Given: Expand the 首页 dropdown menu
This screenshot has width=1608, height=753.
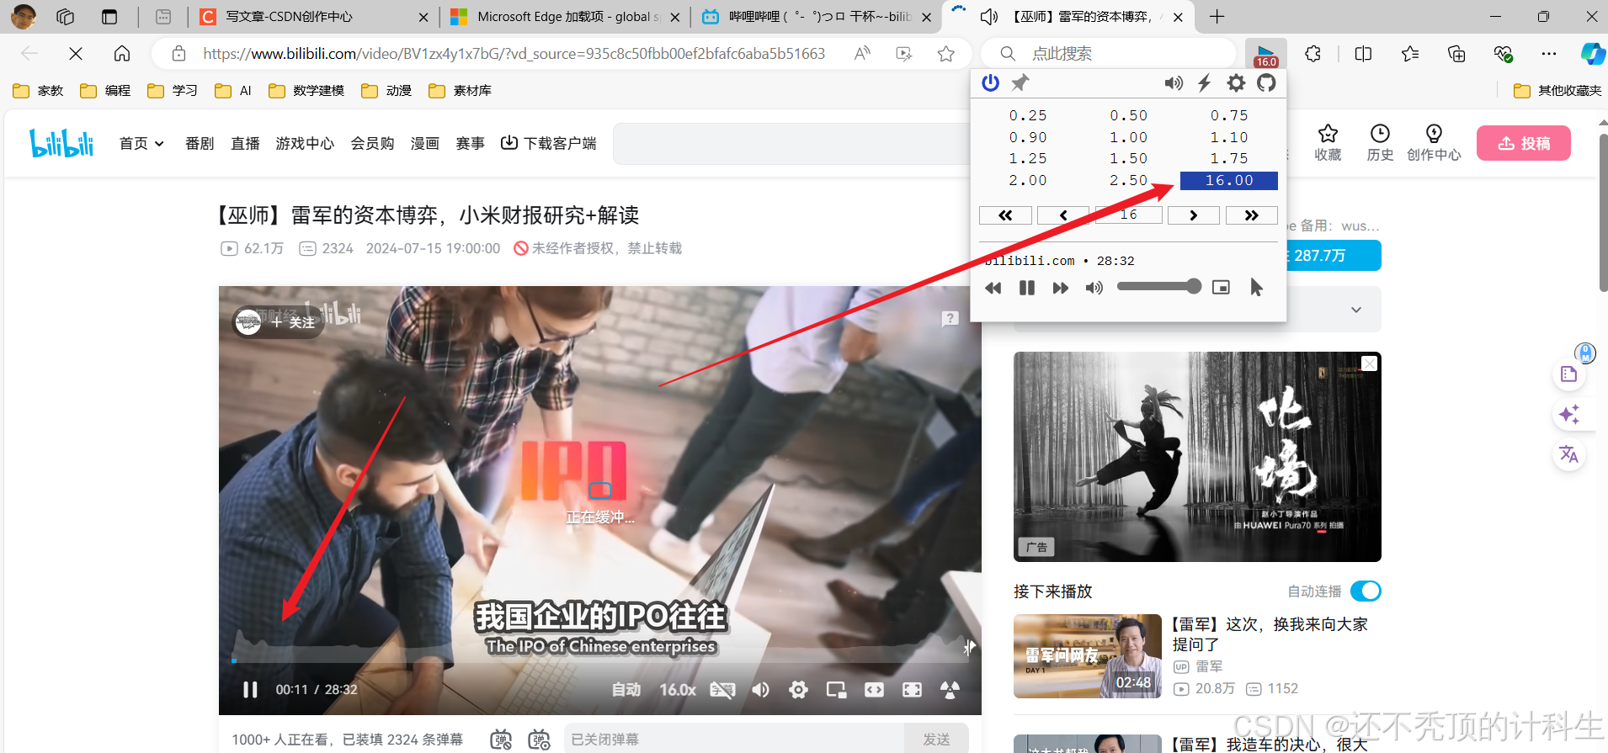Looking at the screenshot, I should pyautogui.click(x=141, y=144).
